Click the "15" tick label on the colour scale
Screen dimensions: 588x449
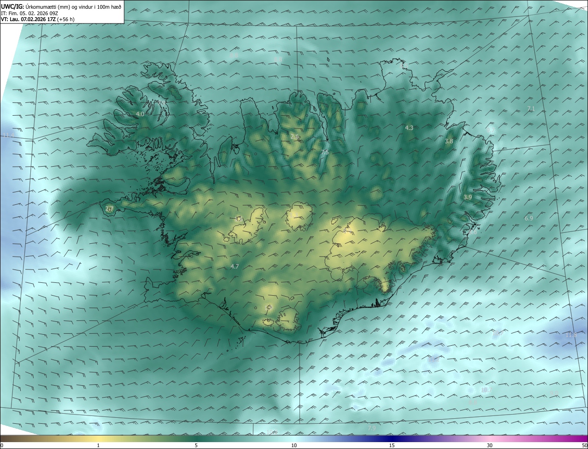[392, 446]
